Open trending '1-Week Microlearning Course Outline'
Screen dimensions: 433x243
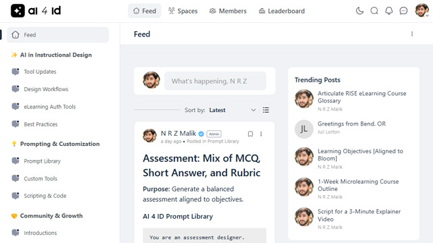[x=358, y=185]
